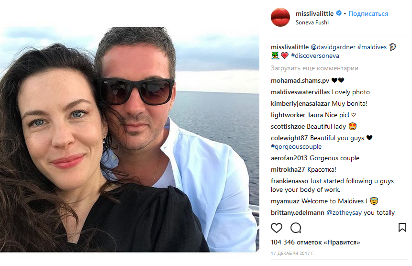Viewport: 412px width, 266px height.
Task: Open the #gorgeouscouple hashtag
Action: [x=296, y=147]
